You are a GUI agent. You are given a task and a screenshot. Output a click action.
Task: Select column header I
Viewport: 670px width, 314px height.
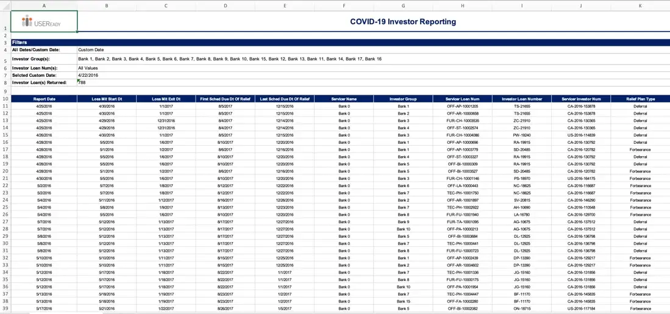(x=522, y=5)
